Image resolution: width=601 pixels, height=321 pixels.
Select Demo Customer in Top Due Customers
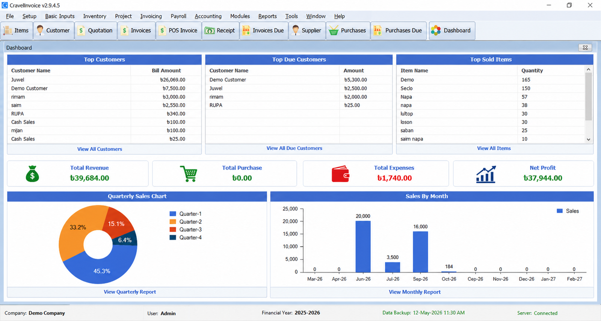(299, 80)
